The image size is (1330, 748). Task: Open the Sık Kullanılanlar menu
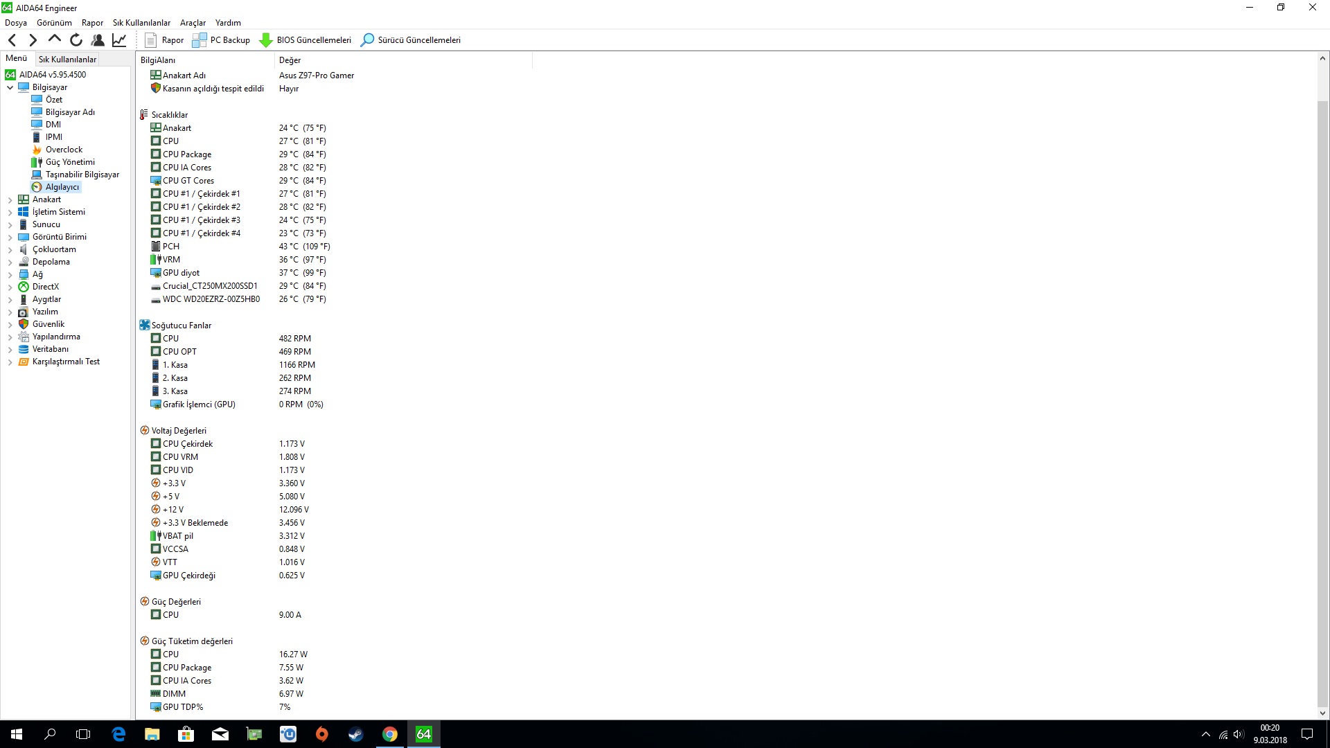point(141,23)
